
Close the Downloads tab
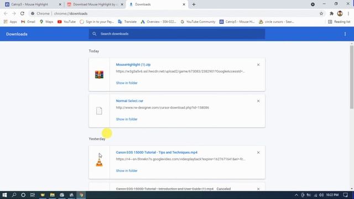(x=184, y=4)
